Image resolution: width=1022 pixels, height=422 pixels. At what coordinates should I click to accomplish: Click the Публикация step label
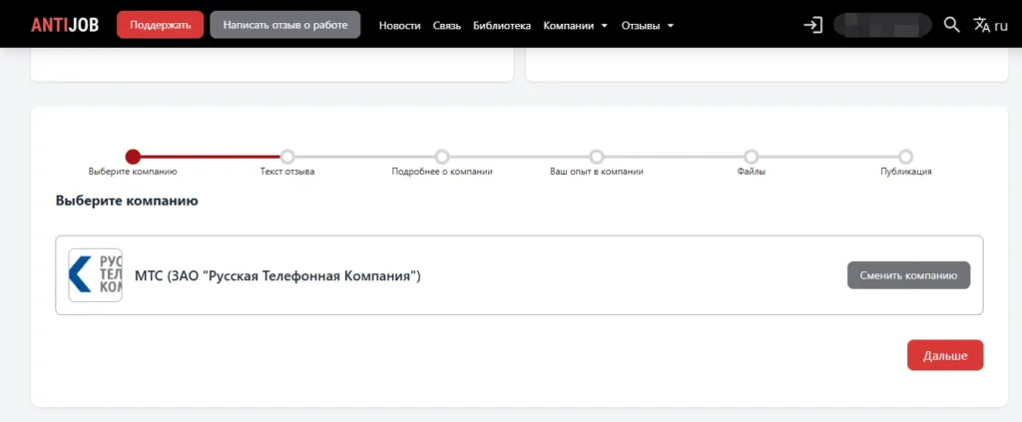coord(906,172)
